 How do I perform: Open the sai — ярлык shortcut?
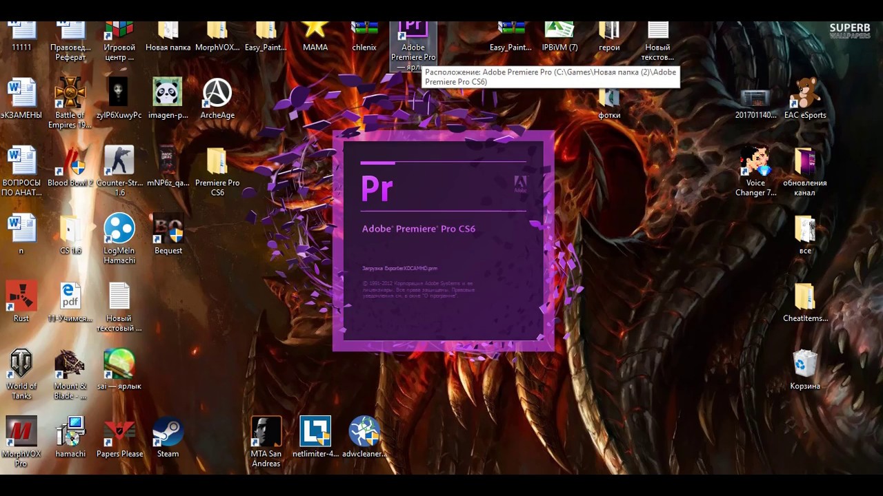[x=119, y=369]
